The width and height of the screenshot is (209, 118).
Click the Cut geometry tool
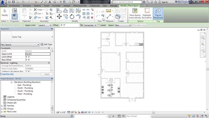pyautogui.click(x=38, y=13)
